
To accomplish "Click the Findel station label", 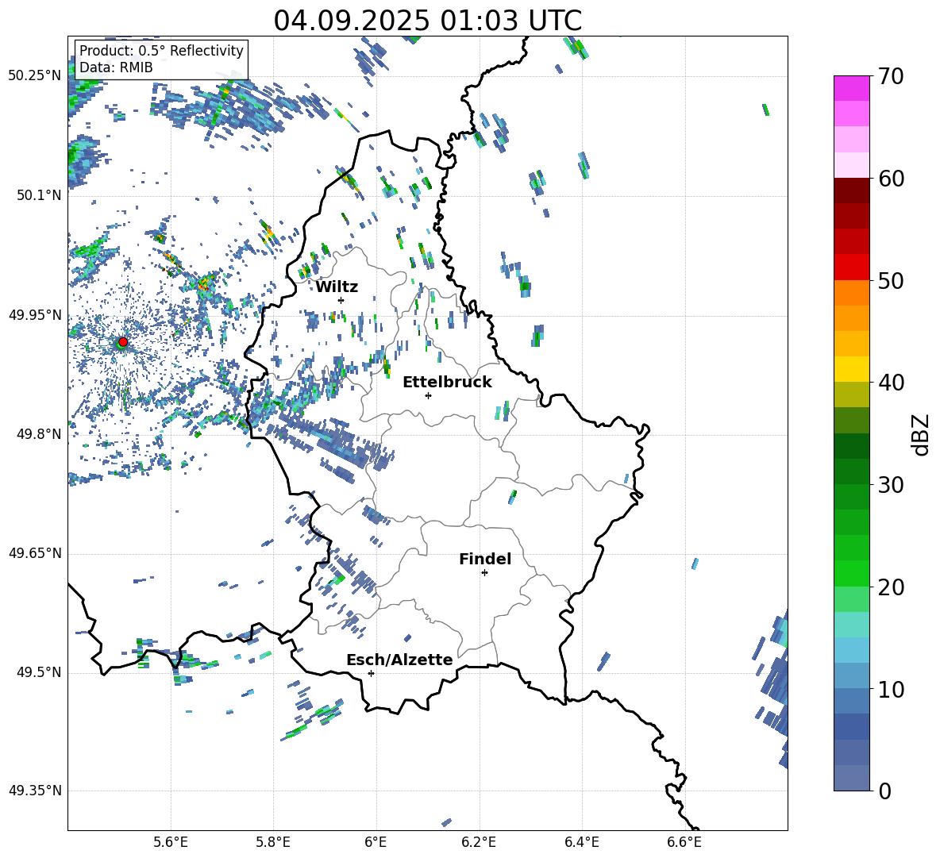I will (x=485, y=559).
